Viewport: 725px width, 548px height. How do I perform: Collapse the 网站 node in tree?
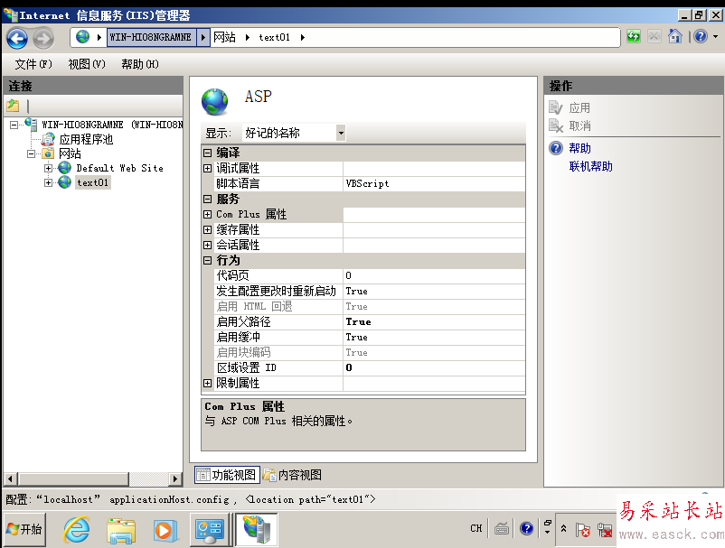(x=31, y=153)
